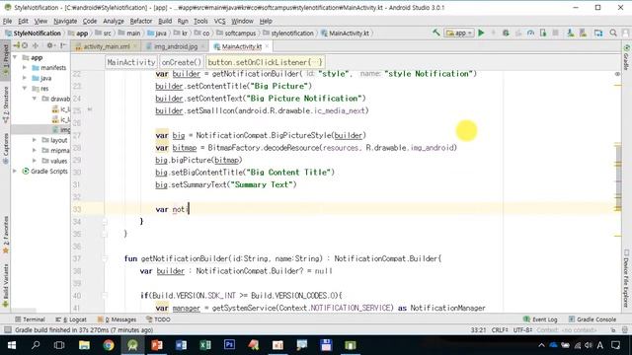Open the Favorites side tool window

(x=6, y=235)
